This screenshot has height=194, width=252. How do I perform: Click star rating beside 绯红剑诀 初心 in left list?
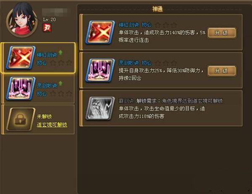[61, 63]
